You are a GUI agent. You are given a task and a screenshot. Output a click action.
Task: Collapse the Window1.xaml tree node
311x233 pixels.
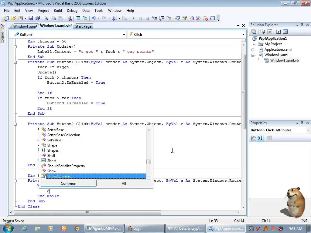pyautogui.click(x=253, y=55)
